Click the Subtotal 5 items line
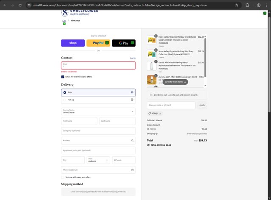 [177, 120]
